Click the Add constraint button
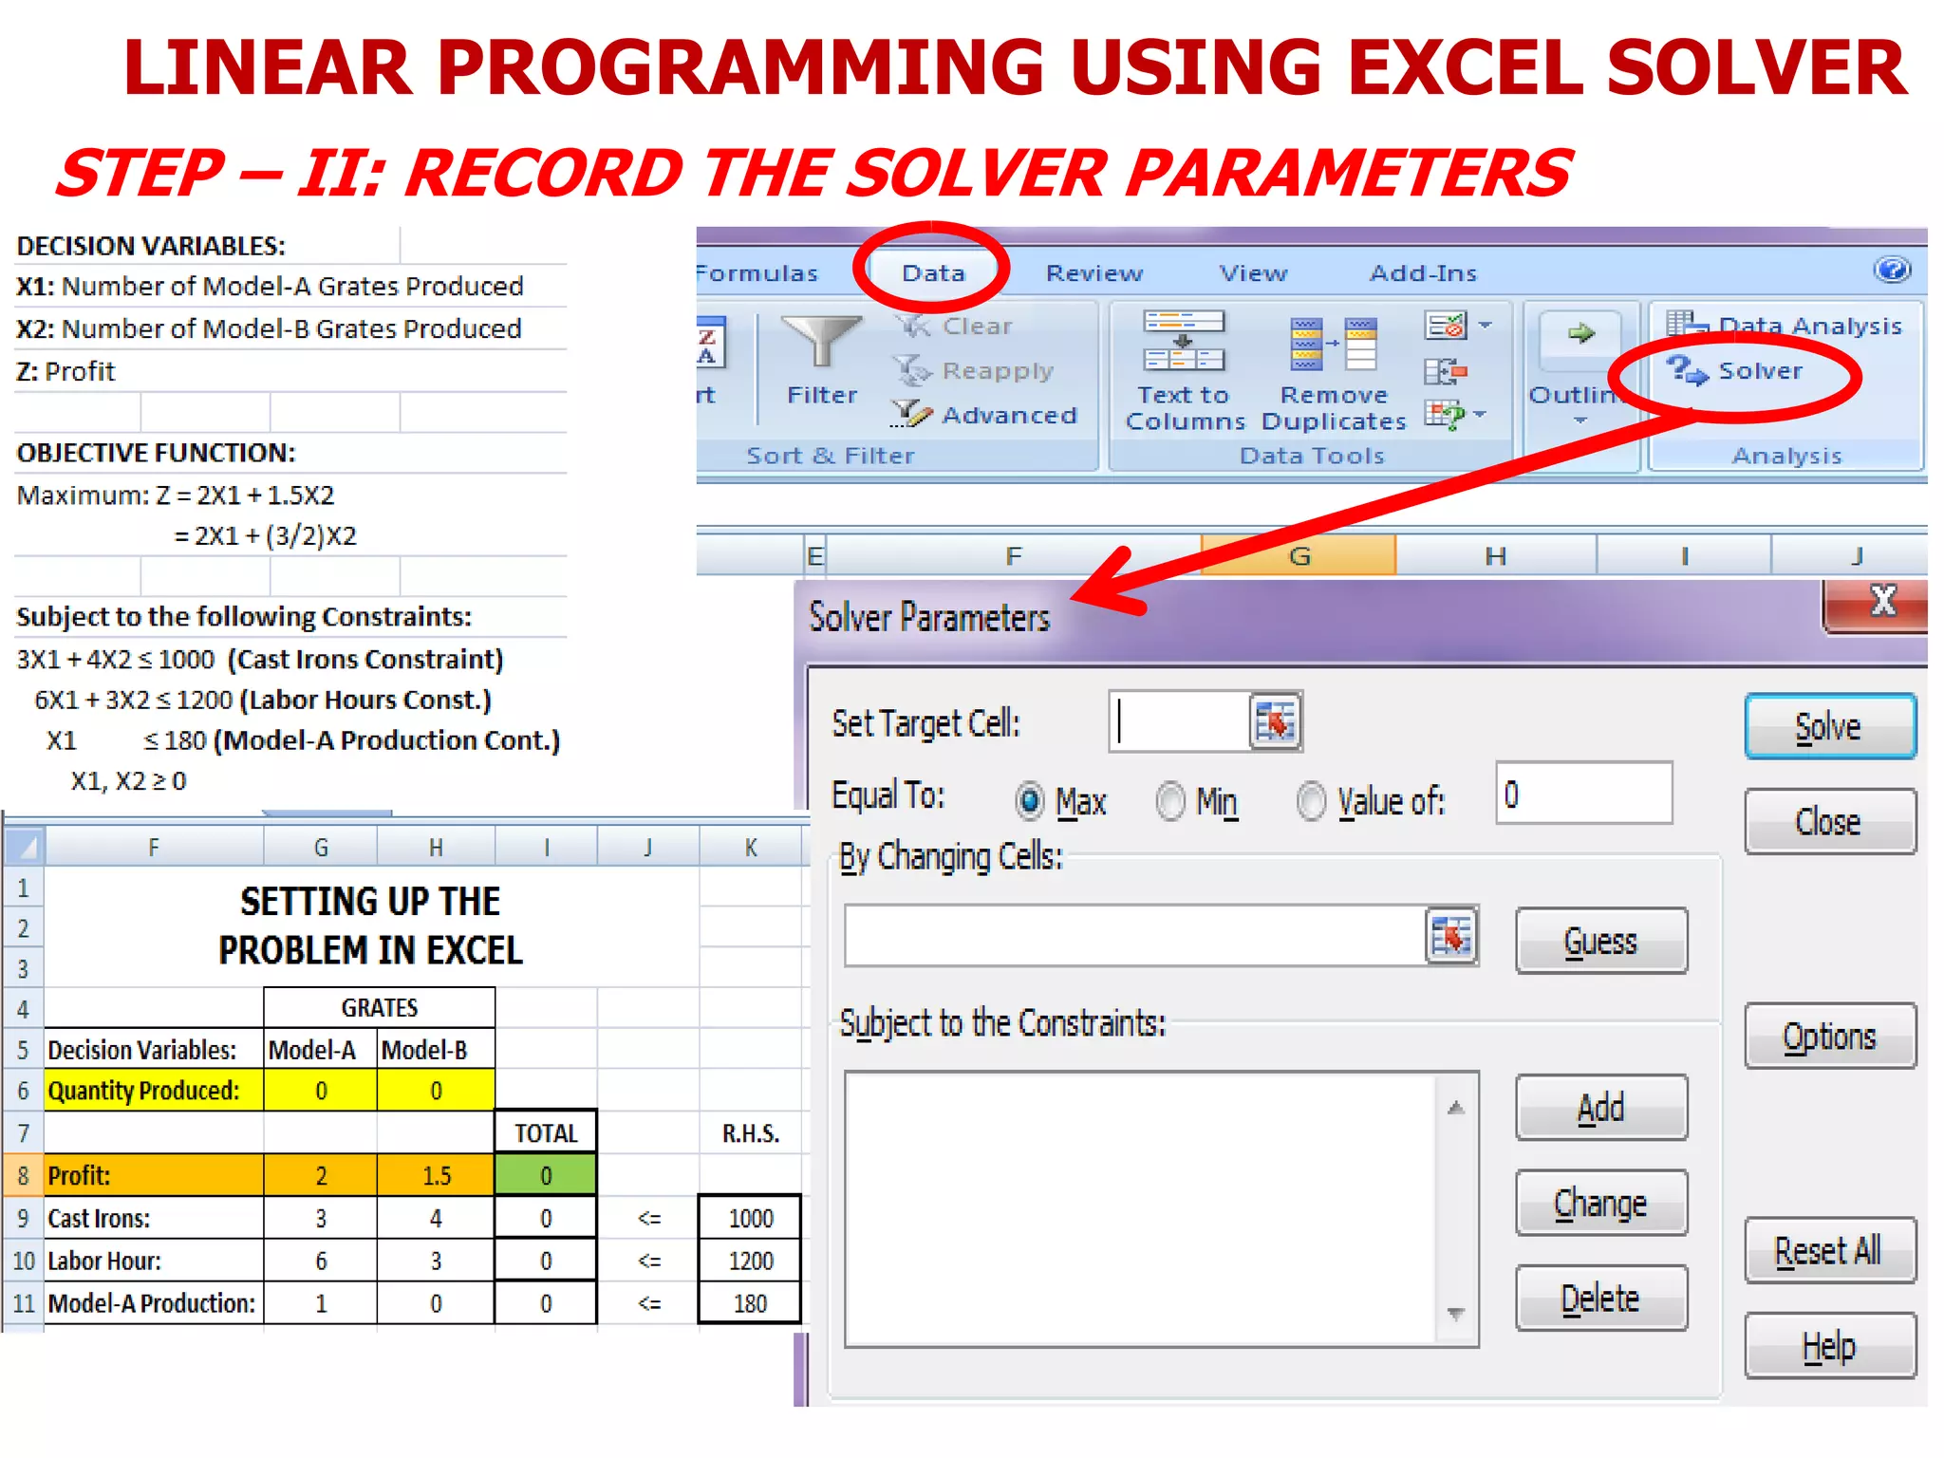This screenshot has width=1944, height=1458. (x=1600, y=1108)
